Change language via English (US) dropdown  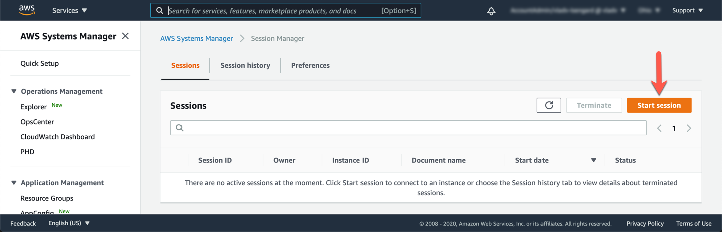(x=69, y=223)
